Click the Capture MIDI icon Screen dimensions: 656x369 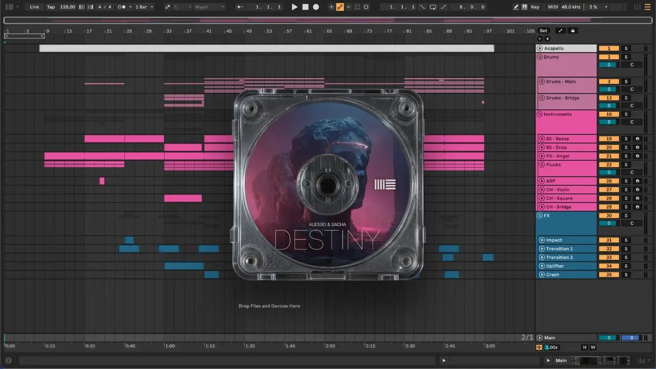tap(357, 7)
